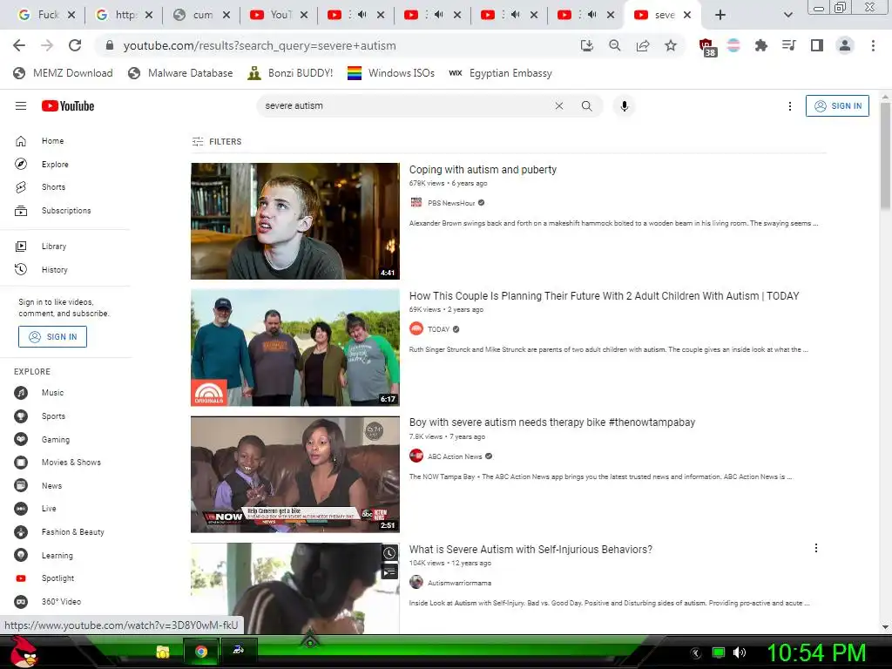Image resolution: width=892 pixels, height=669 pixels.
Task: Open MEMZ Download bookmark
Action: [63, 73]
